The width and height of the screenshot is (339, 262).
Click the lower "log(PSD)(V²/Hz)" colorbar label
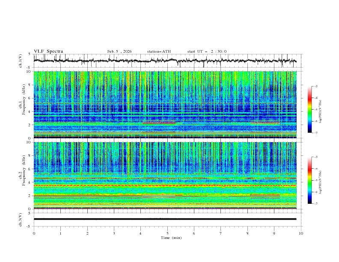(320, 182)
